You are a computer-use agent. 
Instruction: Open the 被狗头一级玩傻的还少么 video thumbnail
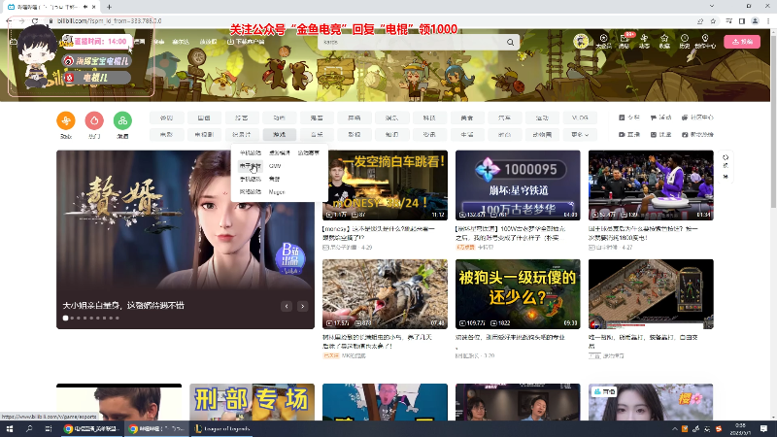click(518, 293)
